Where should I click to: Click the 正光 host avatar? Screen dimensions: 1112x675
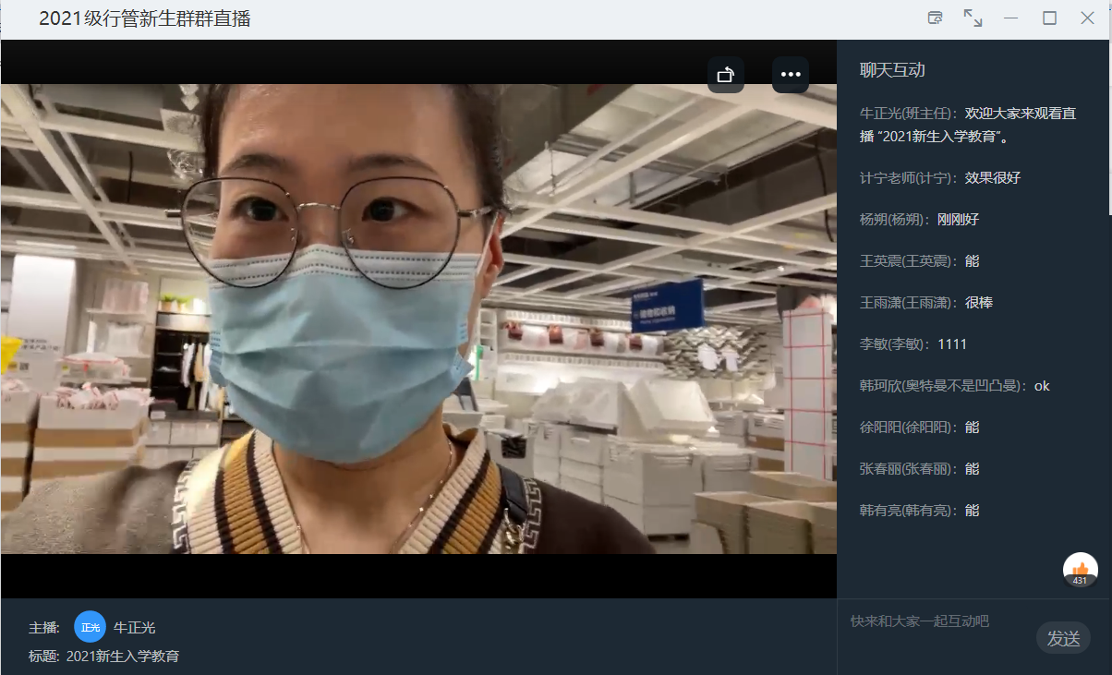click(90, 627)
